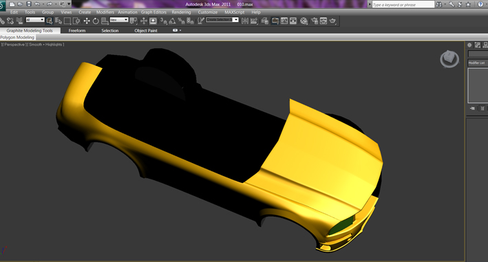Click the Select and Manipulate icon
This screenshot has width=488, height=262.
(x=143, y=21)
